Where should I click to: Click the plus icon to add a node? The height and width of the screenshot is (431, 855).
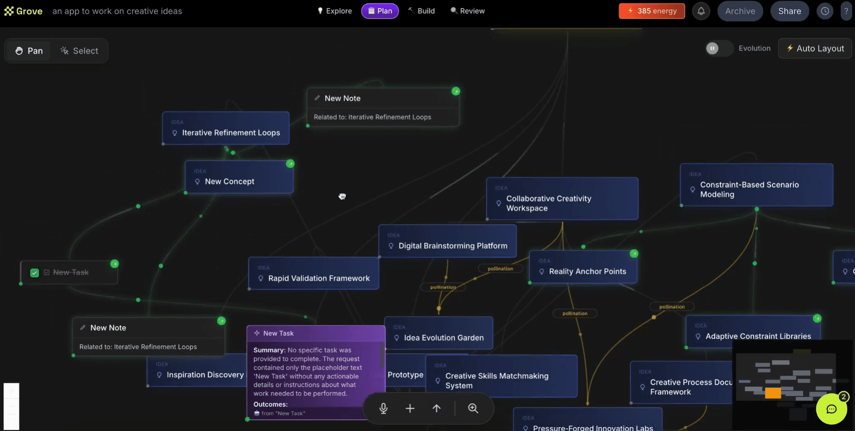[x=410, y=408]
